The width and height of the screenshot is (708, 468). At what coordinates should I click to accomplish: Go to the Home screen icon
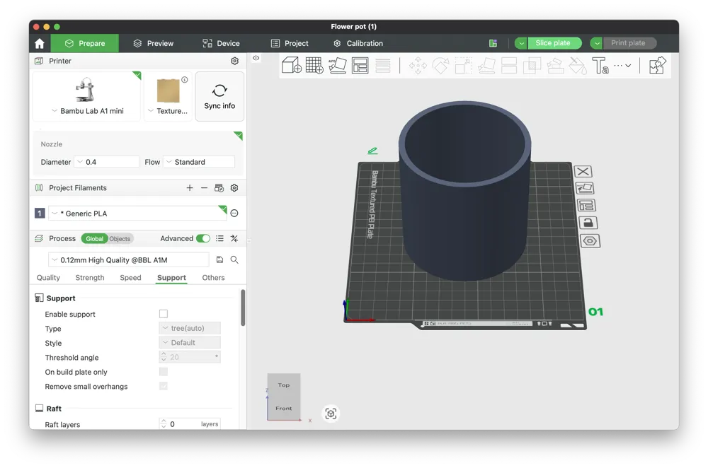[x=40, y=43]
